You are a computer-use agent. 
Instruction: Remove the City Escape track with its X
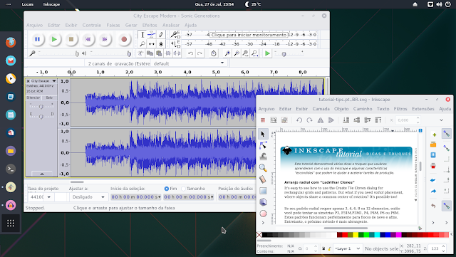pyautogui.click(x=28, y=81)
